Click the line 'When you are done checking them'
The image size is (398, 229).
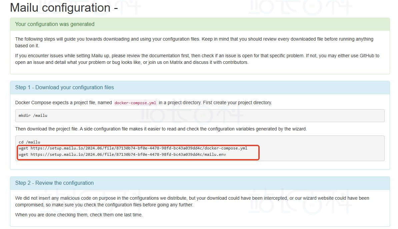(x=79, y=215)
